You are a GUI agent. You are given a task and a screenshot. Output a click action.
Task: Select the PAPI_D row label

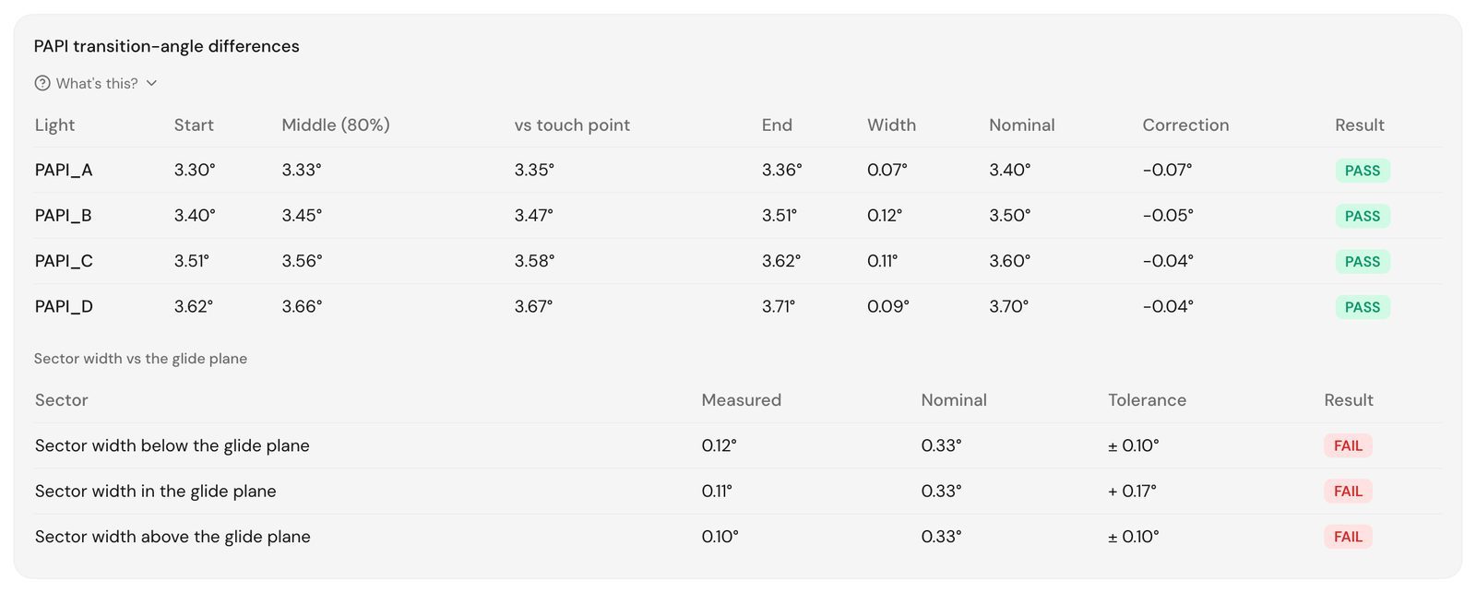click(64, 306)
